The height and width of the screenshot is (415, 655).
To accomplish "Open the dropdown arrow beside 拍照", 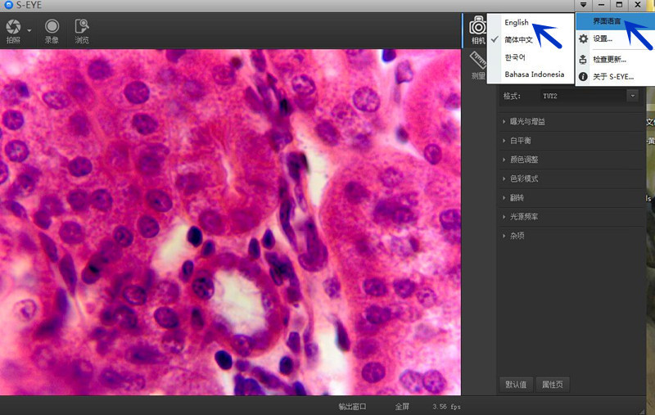I will [29, 30].
